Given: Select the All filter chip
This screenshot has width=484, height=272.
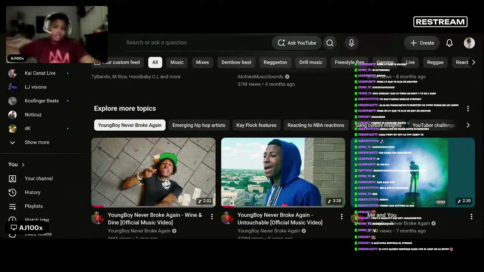Looking at the screenshot, I should (155, 62).
